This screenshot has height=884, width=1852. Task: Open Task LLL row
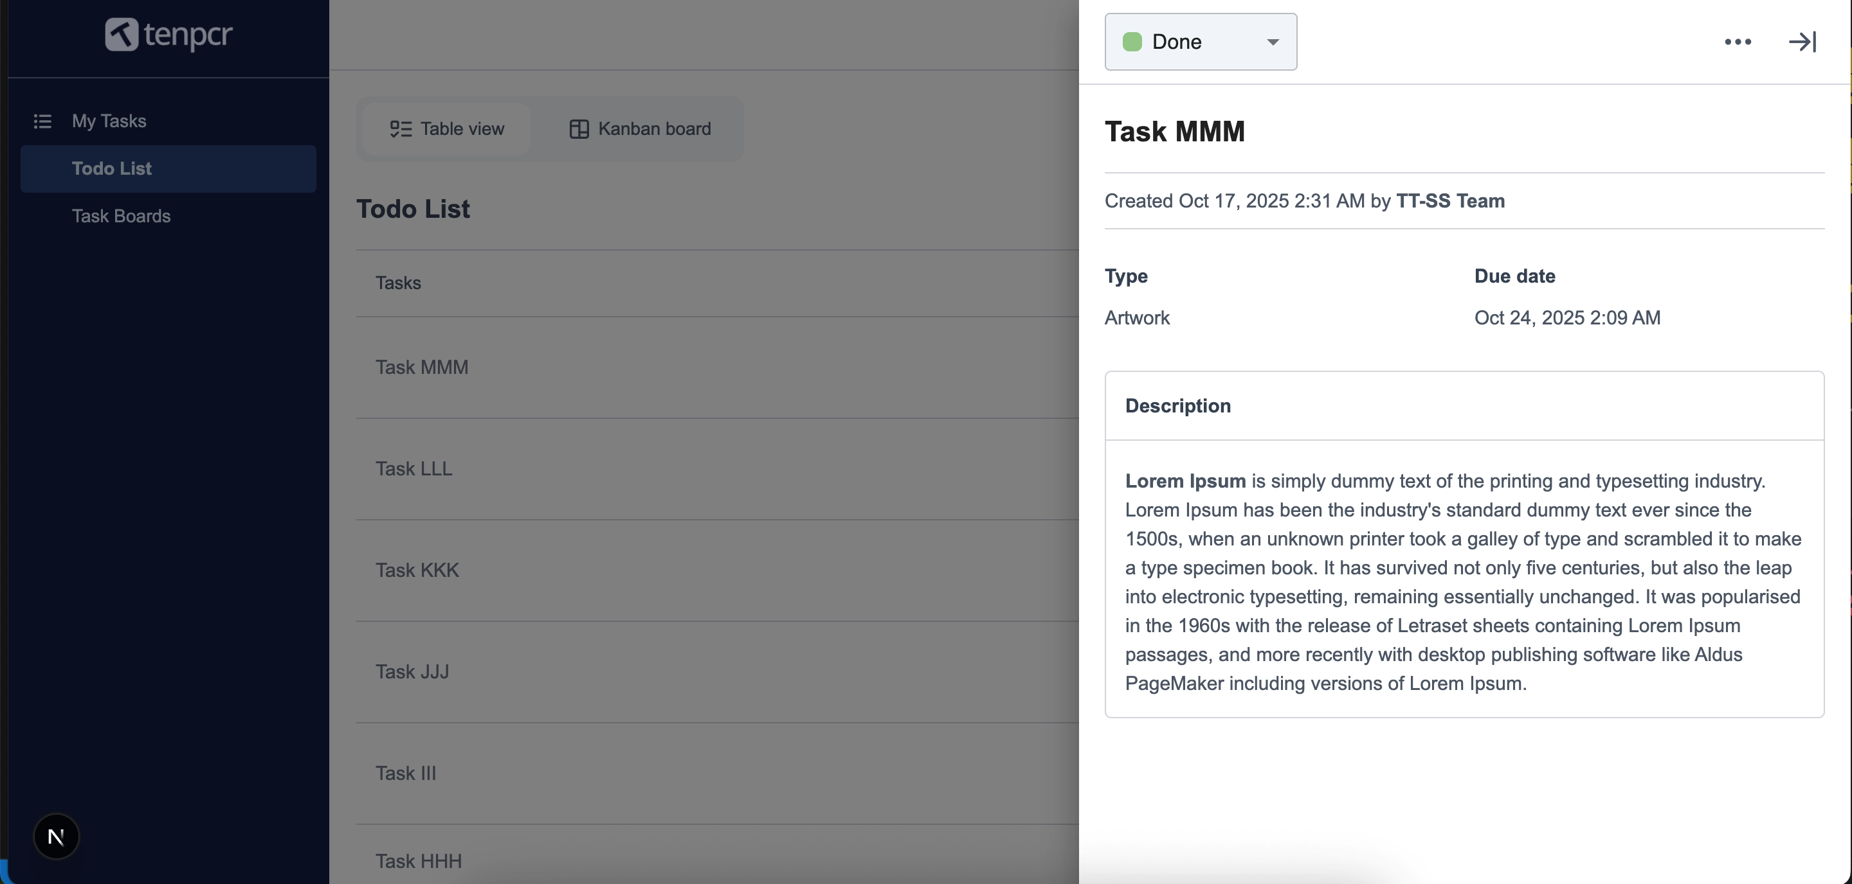[x=413, y=469]
